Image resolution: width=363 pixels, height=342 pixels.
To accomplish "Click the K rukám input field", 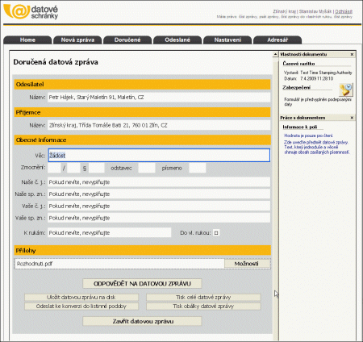I will point(109,232).
